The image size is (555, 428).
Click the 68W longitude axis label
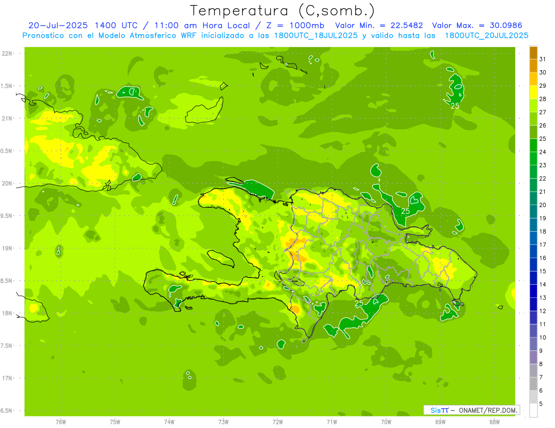494,422
